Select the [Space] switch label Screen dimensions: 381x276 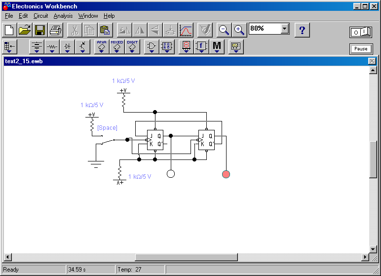(107, 128)
